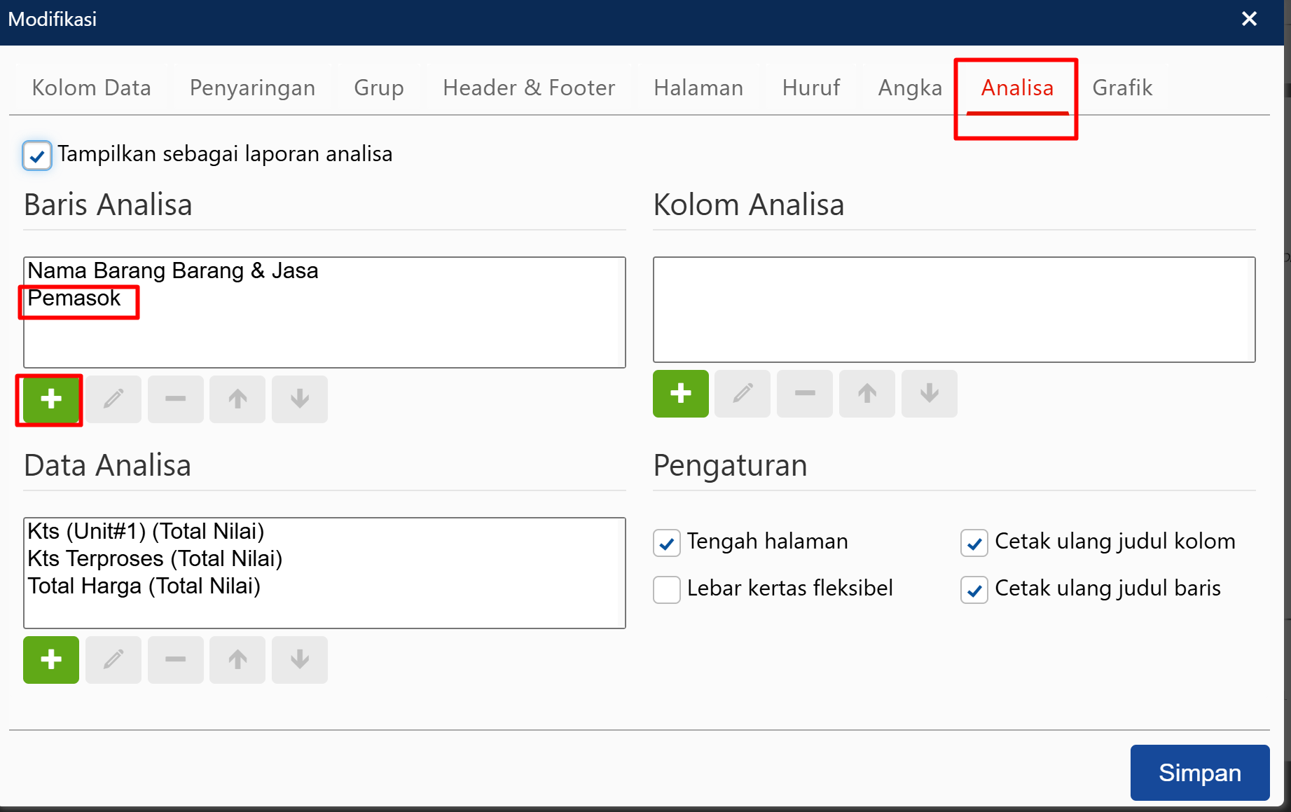Click the up arrow under Data Analisa
Image resolution: width=1291 pixels, height=812 pixels.
(x=237, y=660)
